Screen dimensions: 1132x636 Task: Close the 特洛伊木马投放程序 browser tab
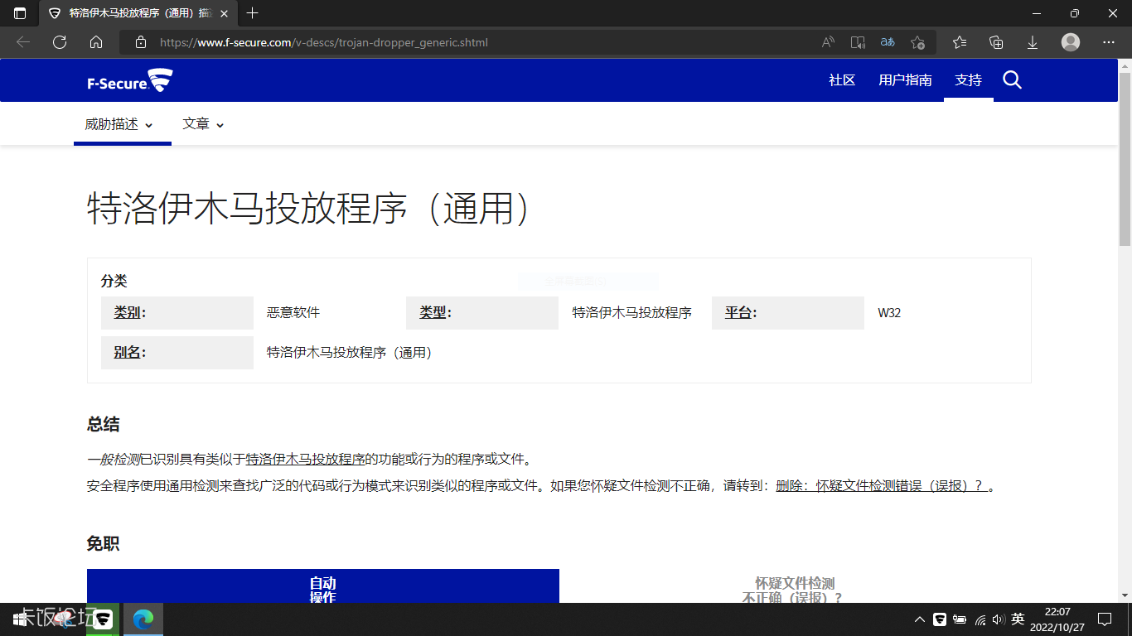pyautogui.click(x=224, y=13)
